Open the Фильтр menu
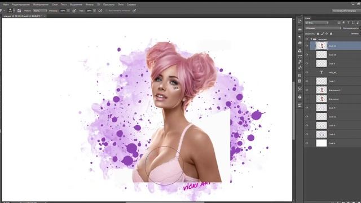This screenshot has width=361, height=203. pyautogui.click(x=89, y=5)
